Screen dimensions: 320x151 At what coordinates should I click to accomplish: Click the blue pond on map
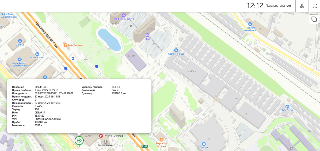[x=109, y=40]
